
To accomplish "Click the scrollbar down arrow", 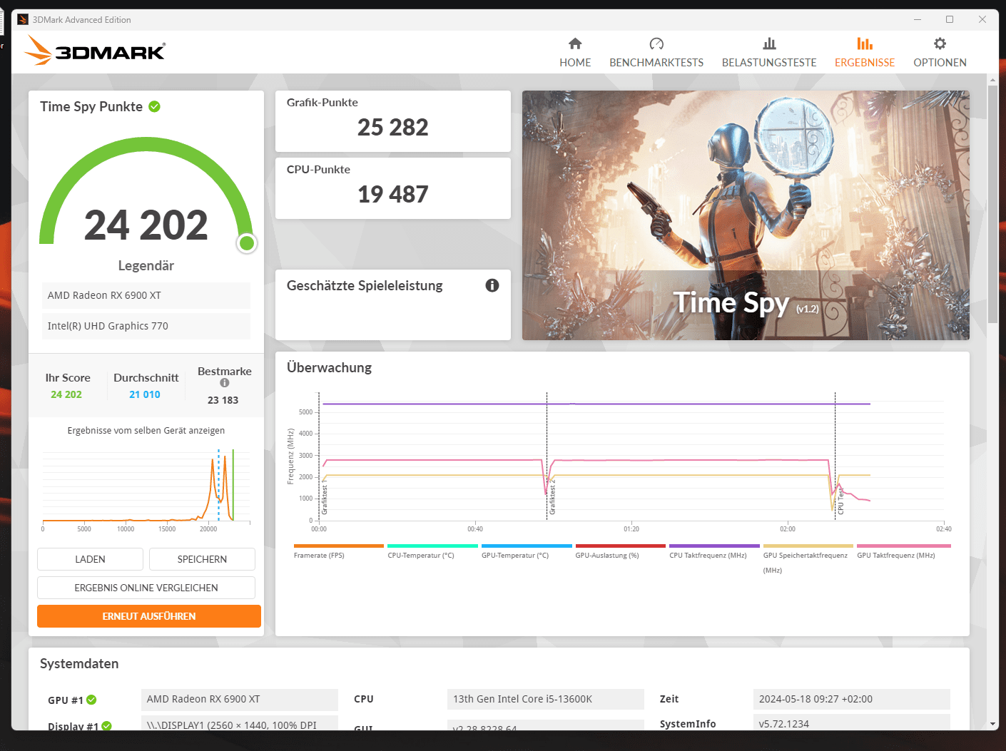I will [x=992, y=724].
